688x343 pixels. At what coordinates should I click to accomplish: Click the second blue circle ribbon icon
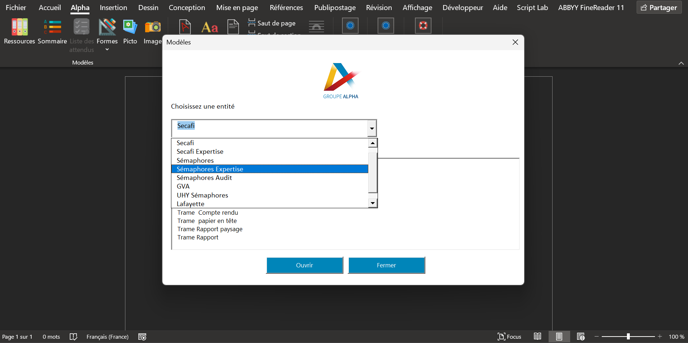point(386,26)
